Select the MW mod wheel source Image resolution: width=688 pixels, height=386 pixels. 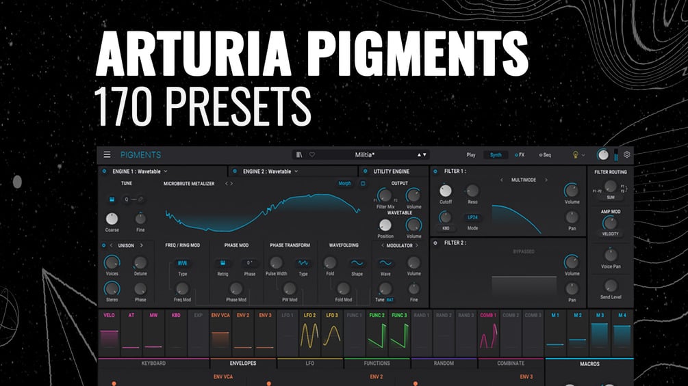point(153,332)
